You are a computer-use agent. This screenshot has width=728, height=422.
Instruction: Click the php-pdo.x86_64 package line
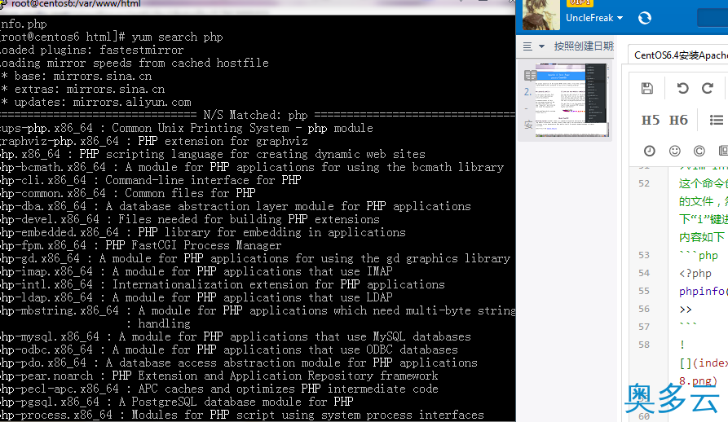click(239, 363)
